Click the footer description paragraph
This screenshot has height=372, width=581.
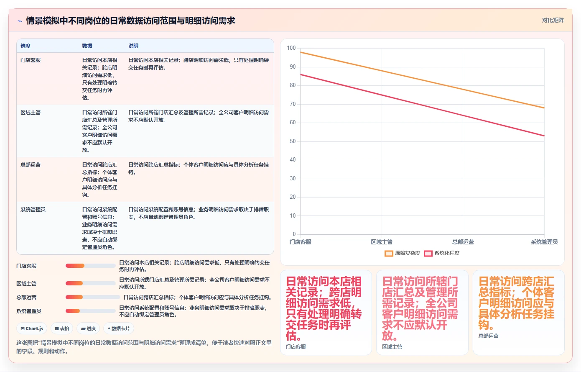[x=144, y=347]
